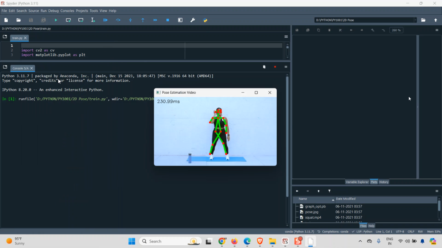Viewport: 442px width, 248px height.
Task: Click the console vertical scrollbar
Action: coord(287,135)
